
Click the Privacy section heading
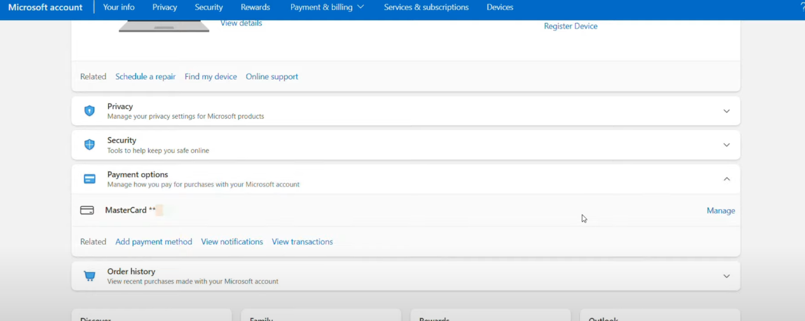coord(120,106)
